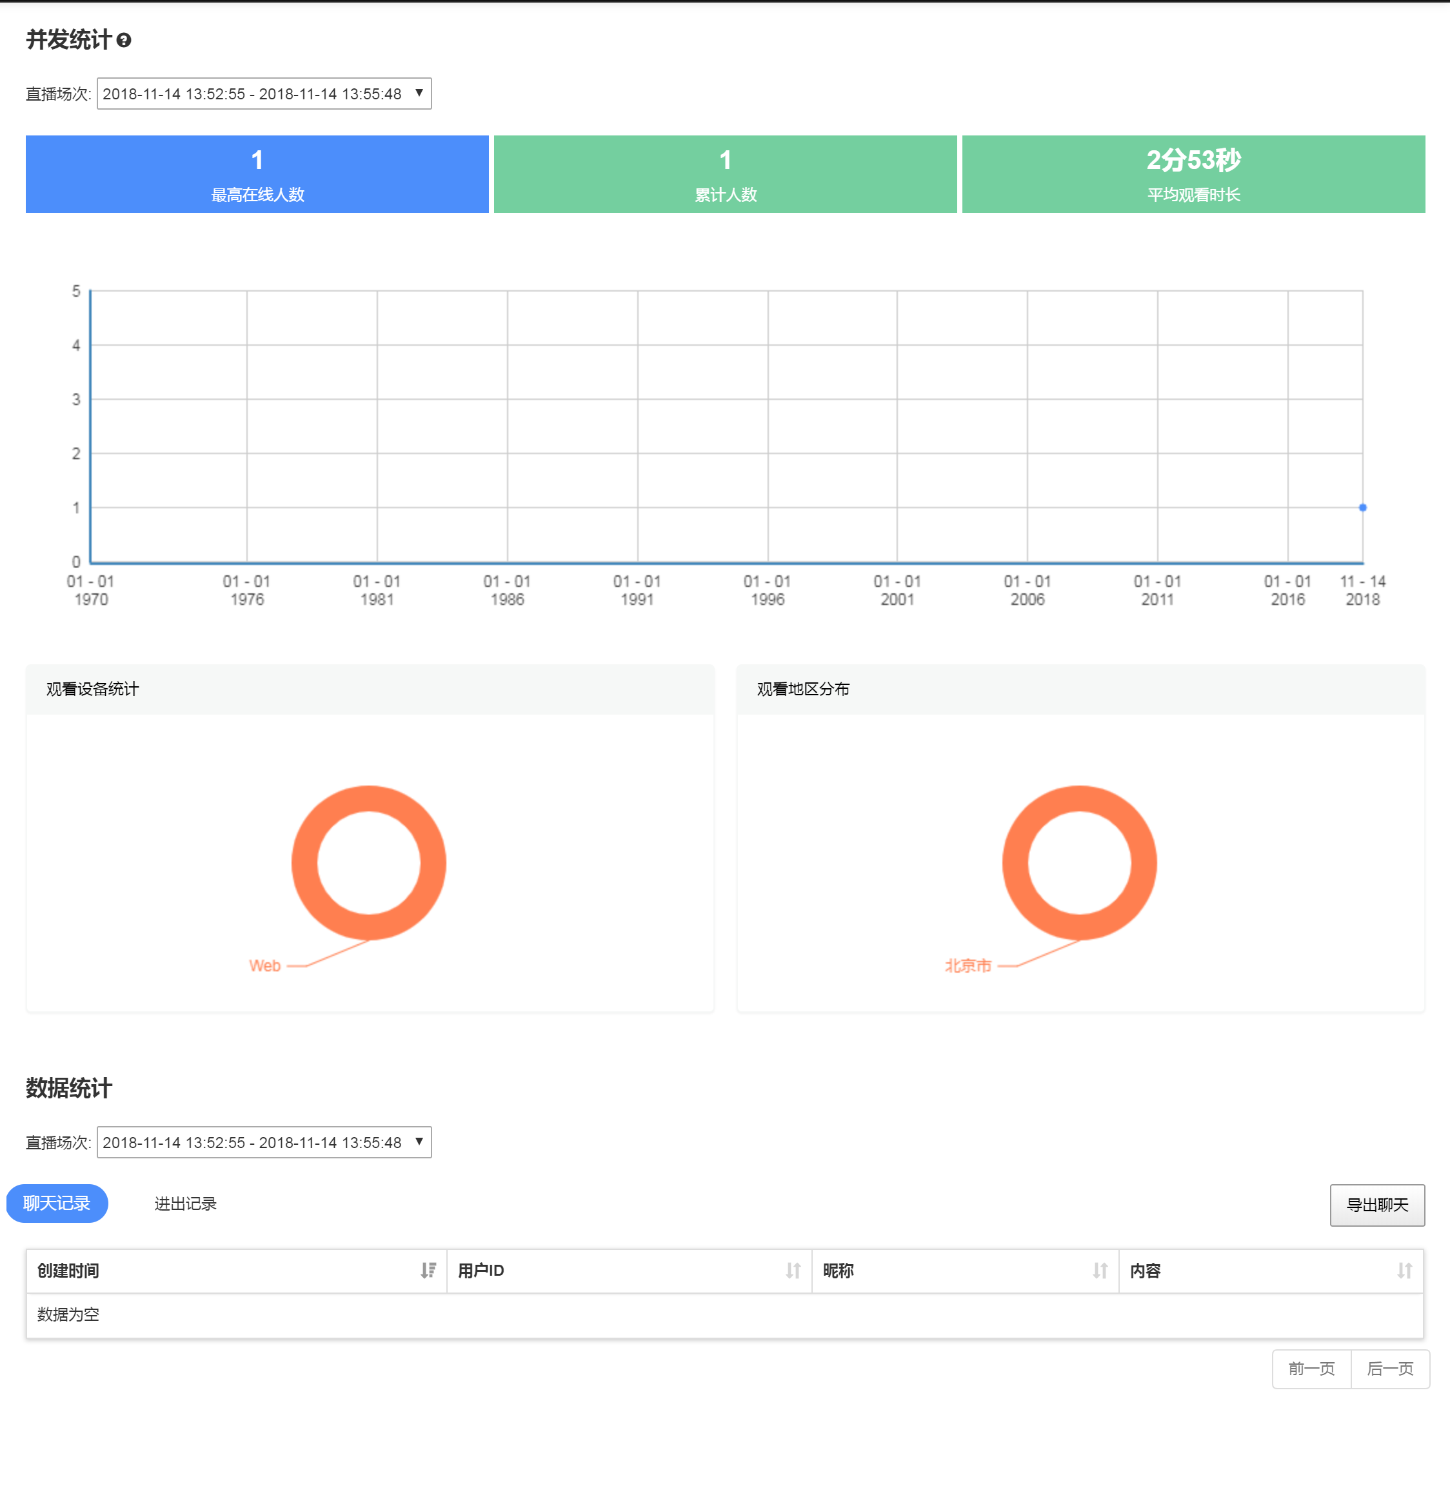Image resolution: width=1450 pixels, height=1486 pixels.
Task: Click the blue data point on chart
Action: [1362, 508]
